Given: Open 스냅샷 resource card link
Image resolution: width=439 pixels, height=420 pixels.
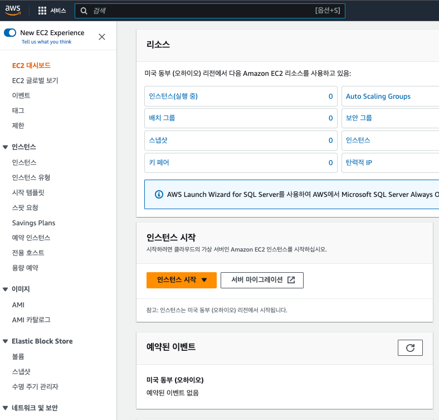Looking at the screenshot, I should pos(158,140).
